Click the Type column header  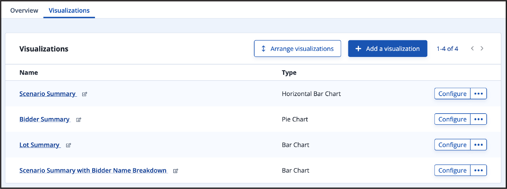point(289,73)
